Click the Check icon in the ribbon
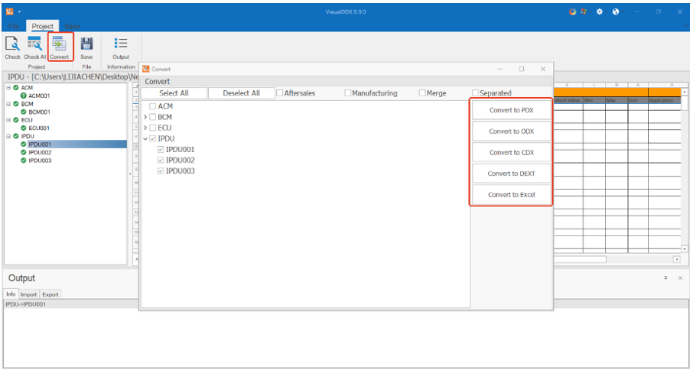The height and width of the screenshot is (370, 693). click(x=12, y=45)
